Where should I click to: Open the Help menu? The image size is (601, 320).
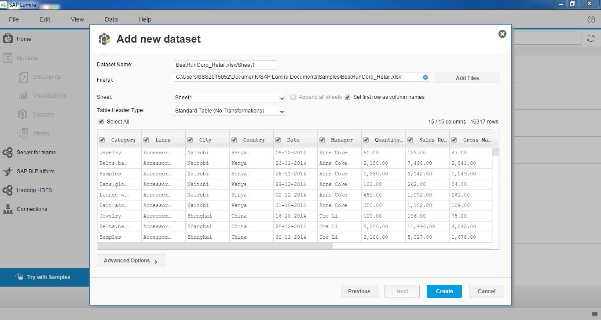145,19
